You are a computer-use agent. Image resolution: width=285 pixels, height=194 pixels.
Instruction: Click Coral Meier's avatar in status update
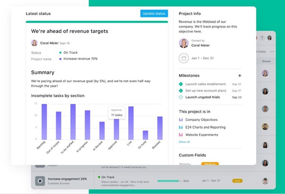[35, 43]
